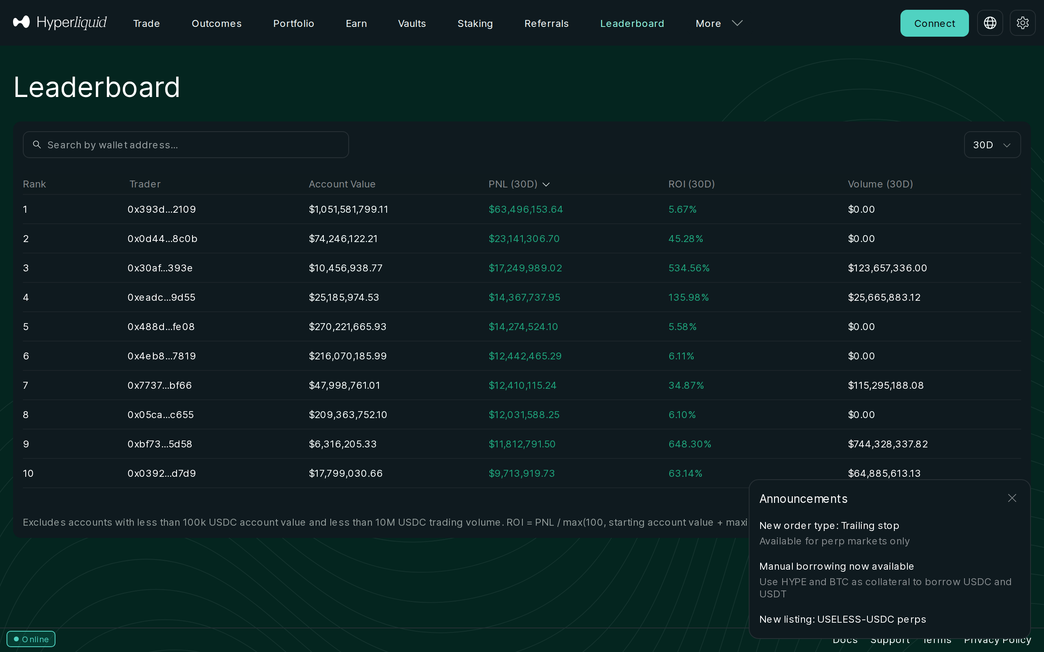The height and width of the screenshot is (652, 1044).
Task: Click volume $123,657,336.00
Action: tap(887, 268)
